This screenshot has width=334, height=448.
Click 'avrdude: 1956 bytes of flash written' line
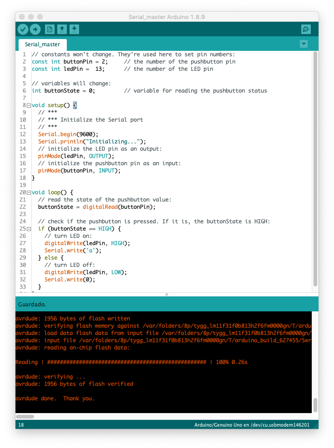(x=73, y=319)
